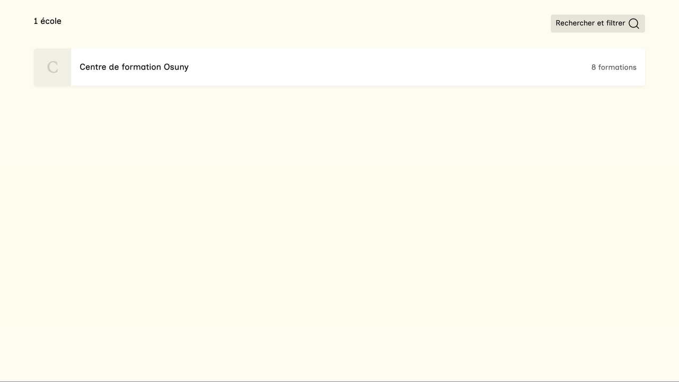Open the Rechercher et filtrer panel
This screenshot has width=679, height=382.
pyautogui.click(x=597, y=23)
